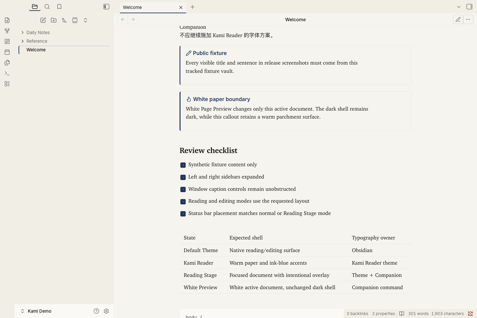Click '1,903 characters' status bar entry
This screenshot has height=318, width=477.
tap(448, 314)
